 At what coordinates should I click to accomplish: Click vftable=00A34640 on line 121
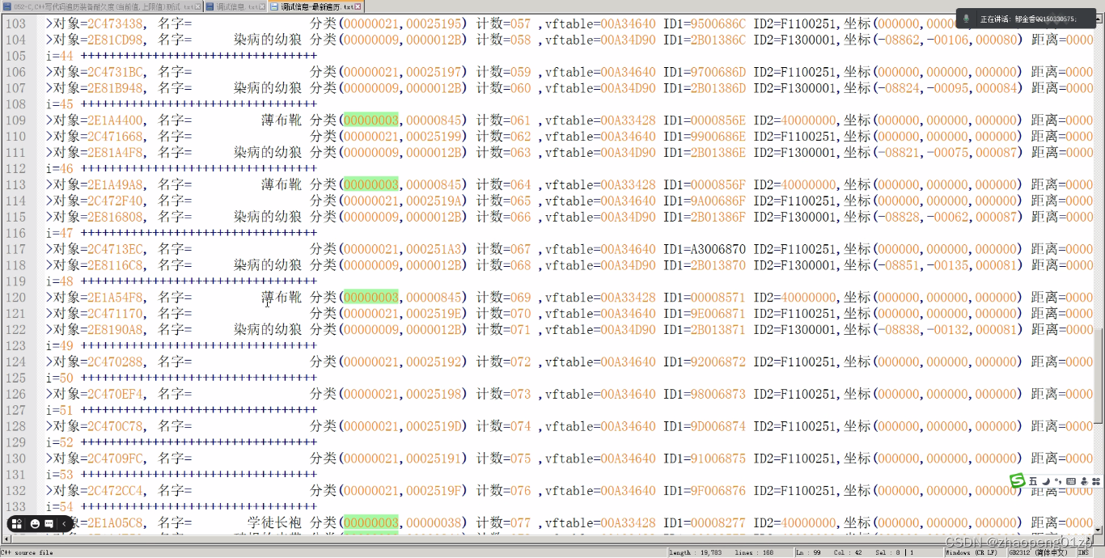coord(600,314)
